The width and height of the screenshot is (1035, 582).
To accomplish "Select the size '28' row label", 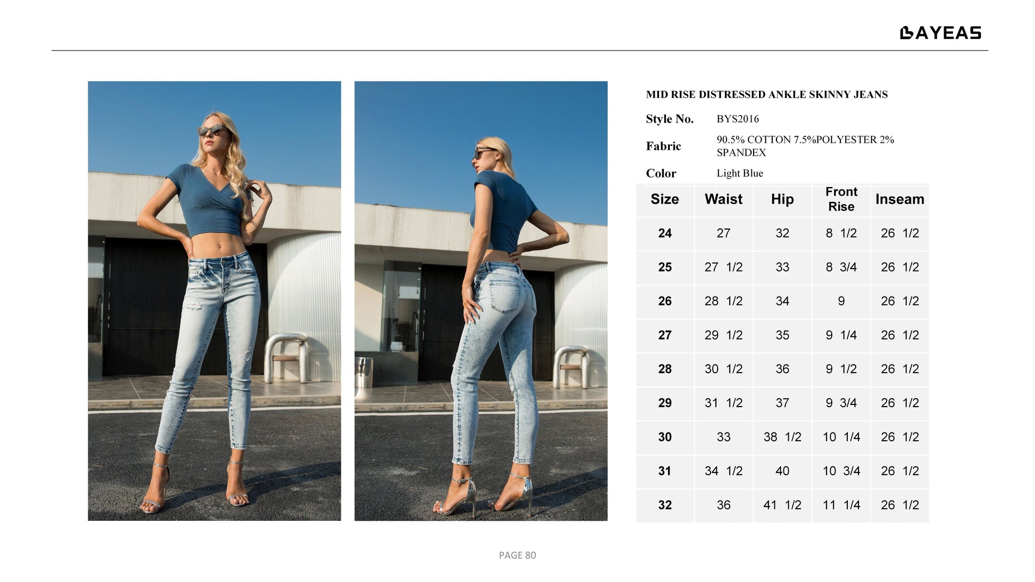I will pyautogui.click(x=665, y=369).
